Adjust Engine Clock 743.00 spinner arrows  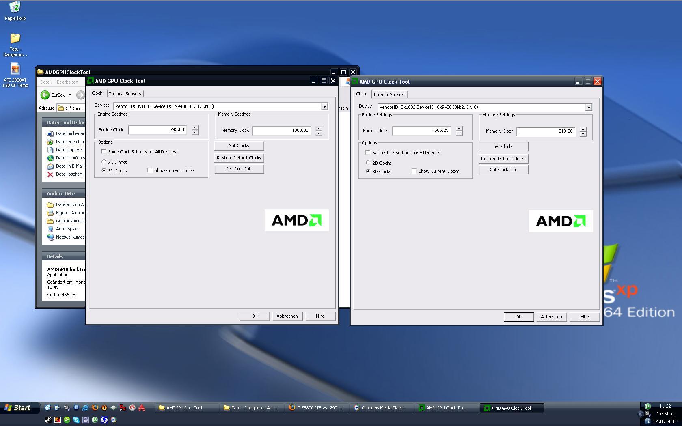tap(195, 130)
